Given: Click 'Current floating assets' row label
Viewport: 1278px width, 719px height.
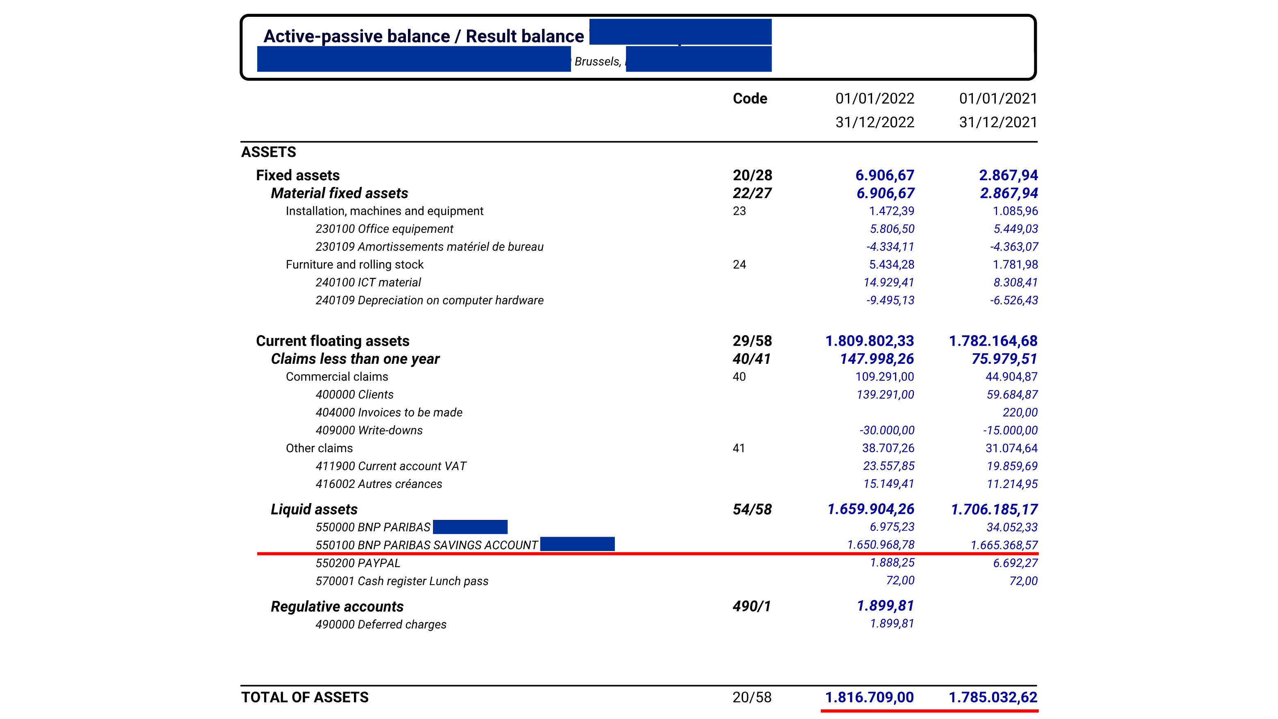Looking at the screenshot, I should (332, 341).
